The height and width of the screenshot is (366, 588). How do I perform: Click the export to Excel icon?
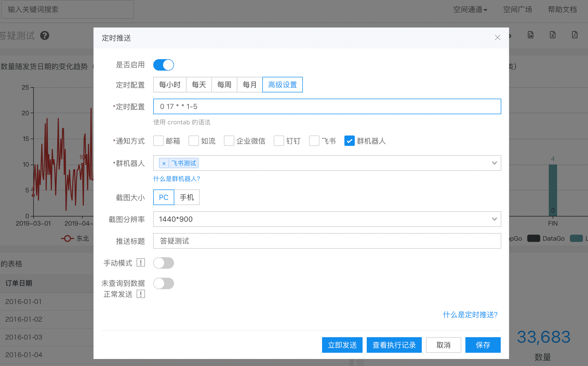click(x=553, y=35)
